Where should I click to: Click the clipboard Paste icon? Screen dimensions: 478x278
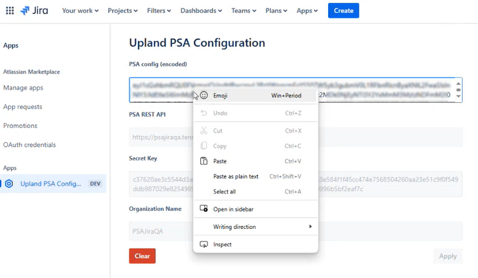204,161
